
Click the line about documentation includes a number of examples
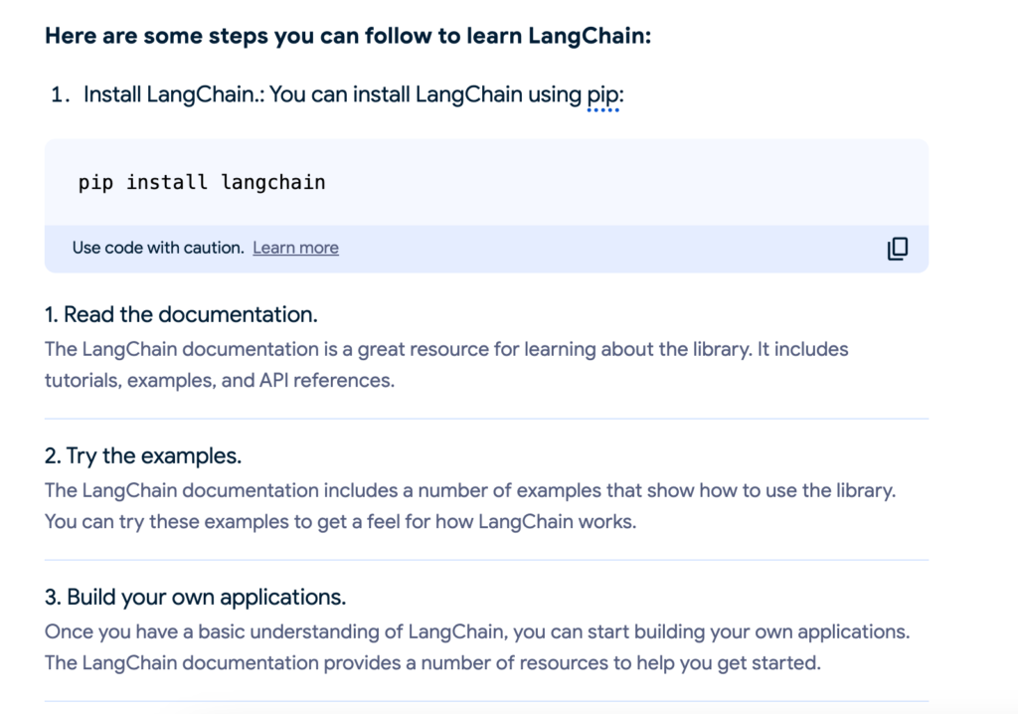pos(470,490)
